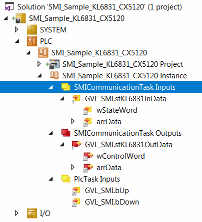Select the GVL_SMI.bUp label
The height and width of the screenshot is (222, 202).
coord(107,191)
